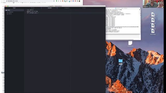Select the NodeJS folder icon on desktop
This screenshot has width=166, height=93.
click(x=120, y=61)
